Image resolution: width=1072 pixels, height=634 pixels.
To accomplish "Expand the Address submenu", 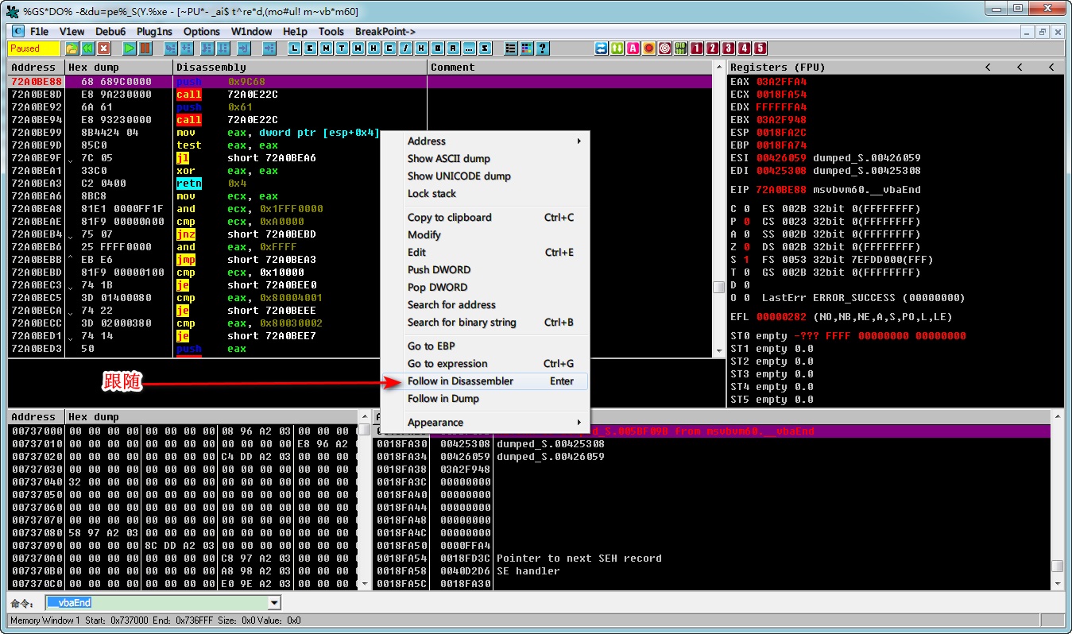I will tap(485, 141).
